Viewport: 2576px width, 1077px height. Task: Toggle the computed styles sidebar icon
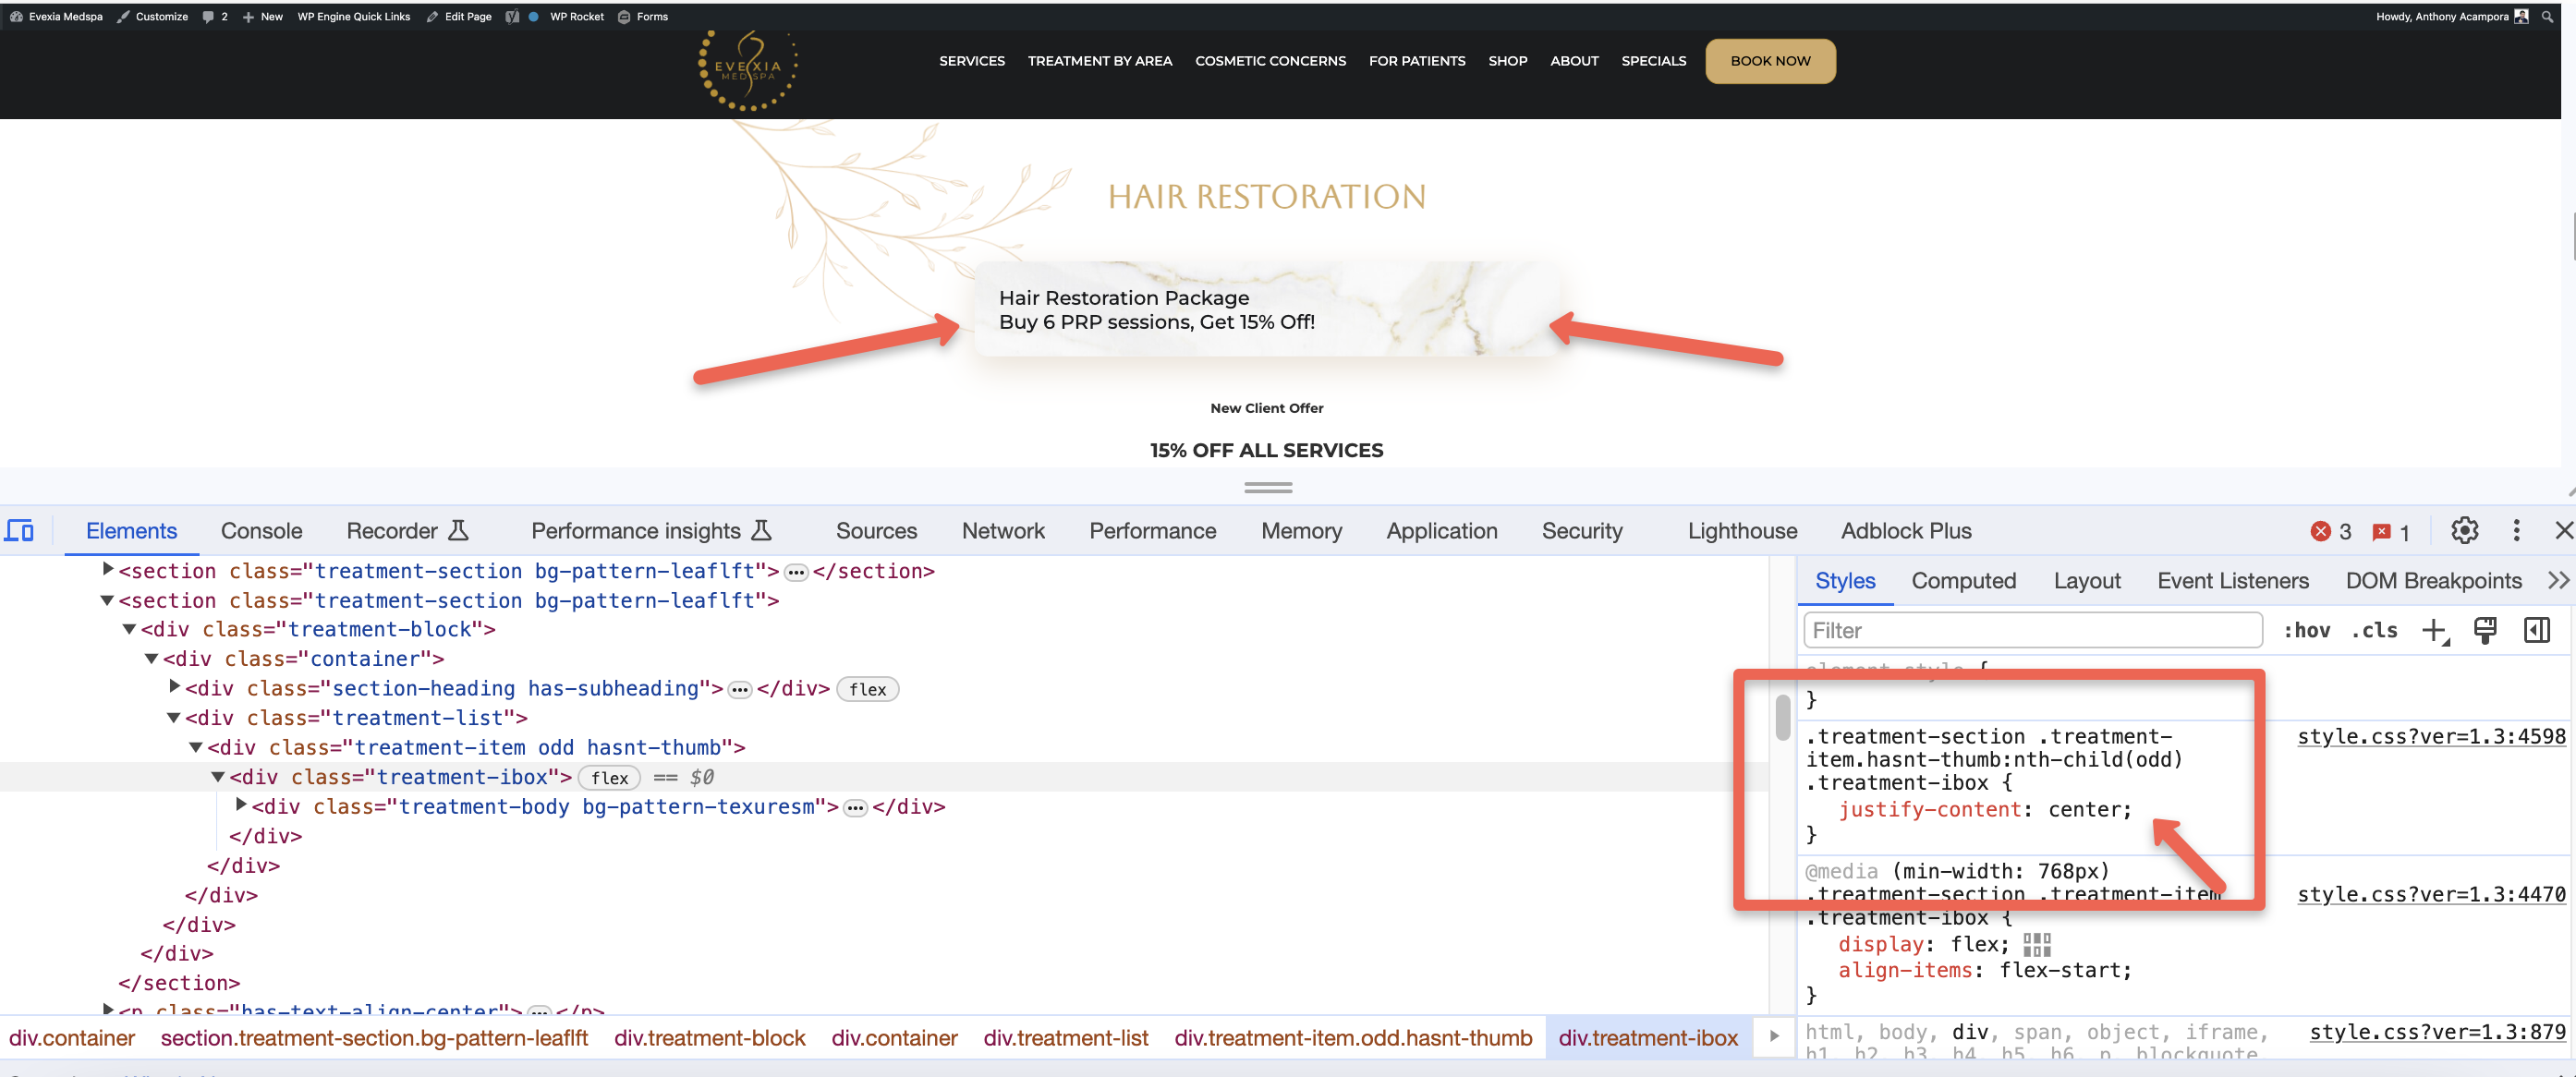[x=2537, y=630]
